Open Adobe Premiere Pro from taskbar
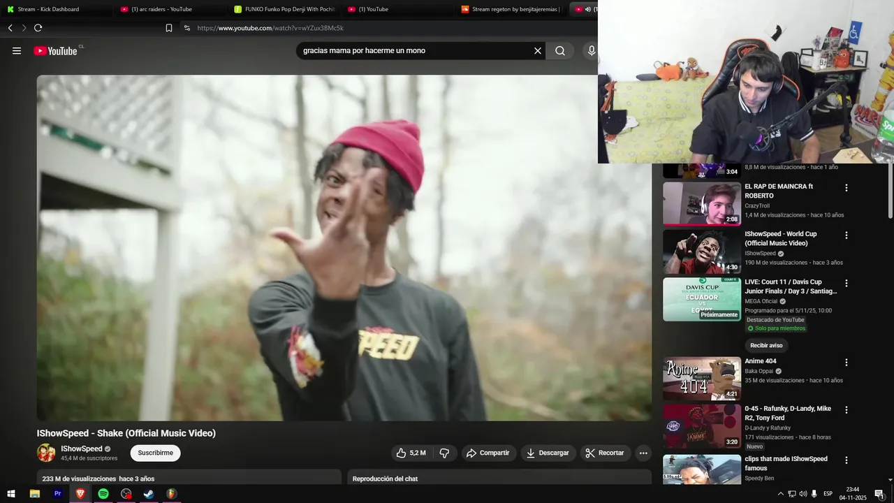This screenshot has width=894, height=503. coord(58,494)
